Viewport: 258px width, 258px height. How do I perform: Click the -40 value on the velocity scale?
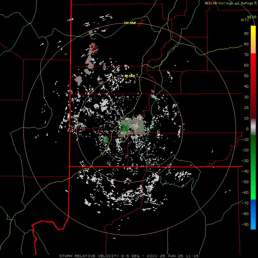(x=245, y=171)
